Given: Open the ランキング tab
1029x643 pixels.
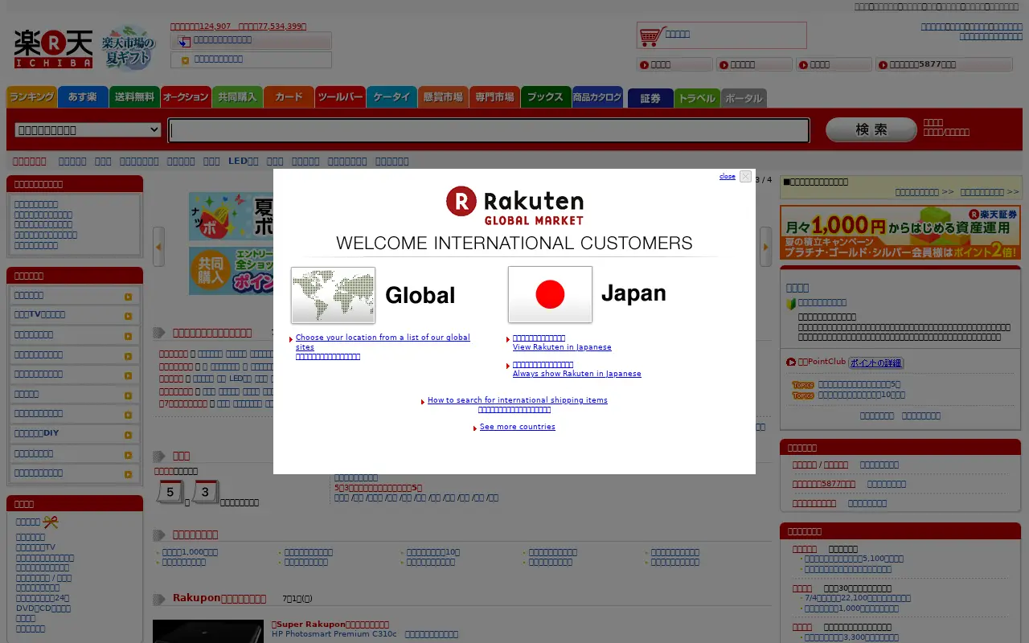Looking at the screenshot, I should pyautogui.click(x=31, y=97).
